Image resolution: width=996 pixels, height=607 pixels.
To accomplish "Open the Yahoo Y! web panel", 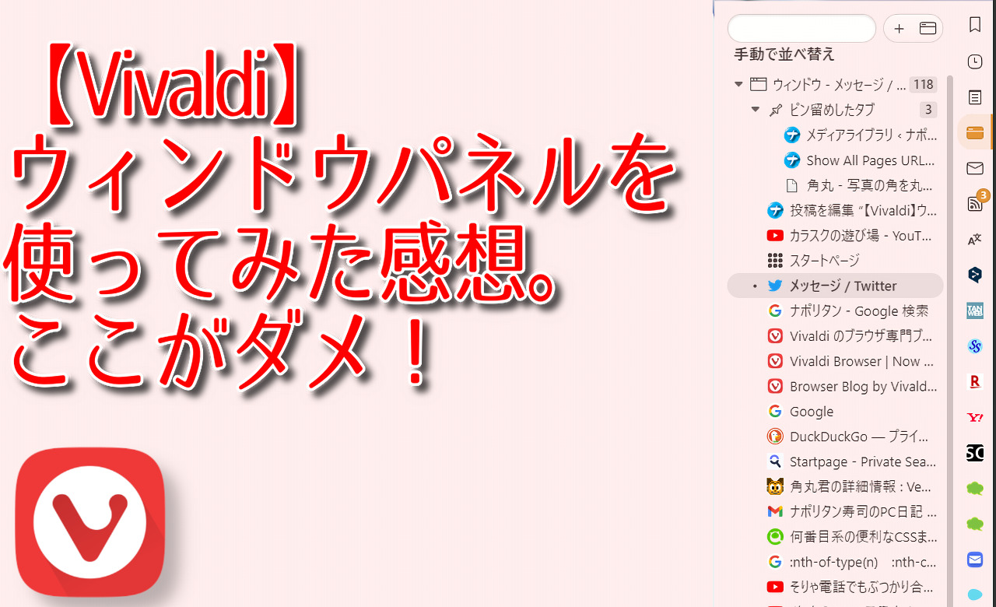I will 974,417.
